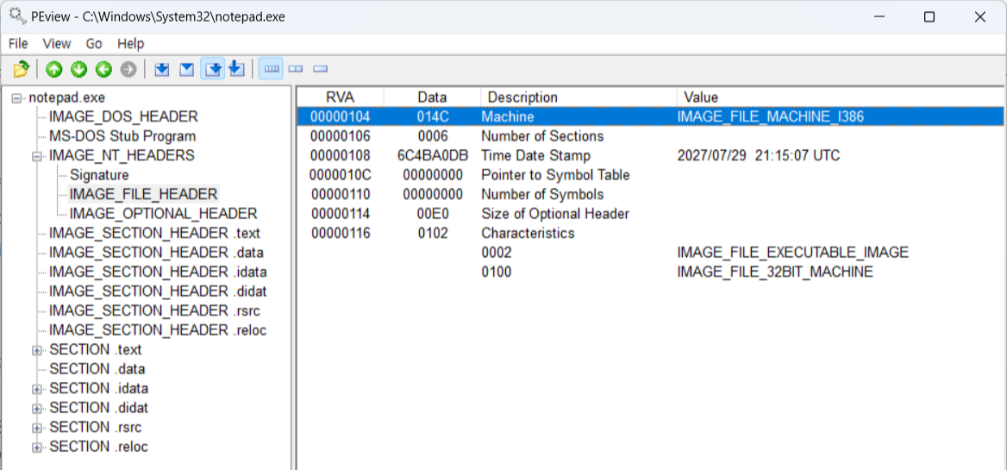
Task: Select the Number of Sections row
Action: [651, 136]
